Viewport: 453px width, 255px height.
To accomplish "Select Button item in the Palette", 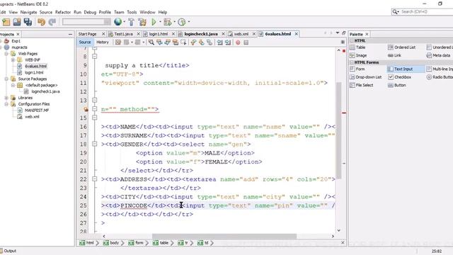I will click(397, 85).
